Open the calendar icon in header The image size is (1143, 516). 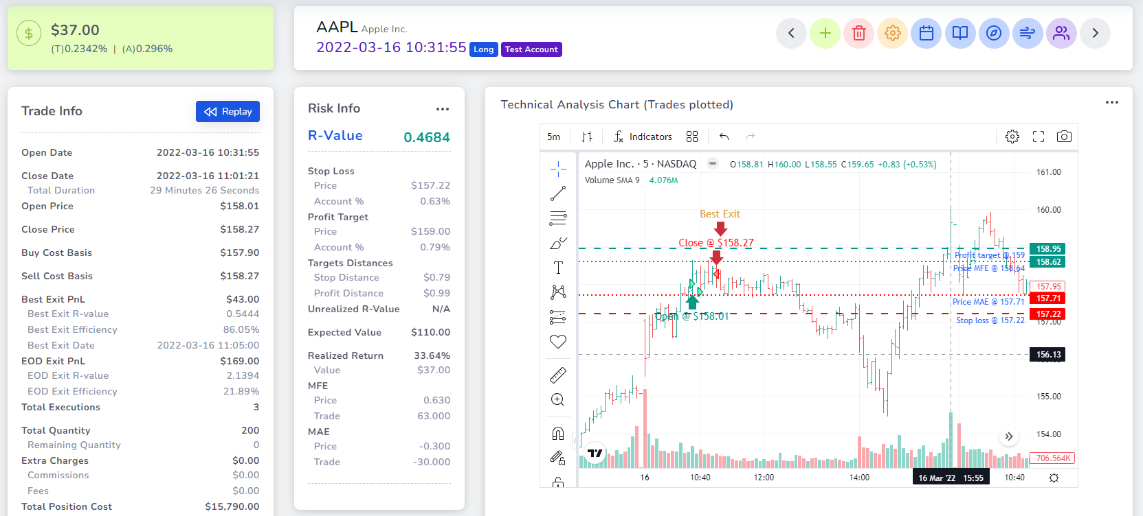[x=926, y=33]
